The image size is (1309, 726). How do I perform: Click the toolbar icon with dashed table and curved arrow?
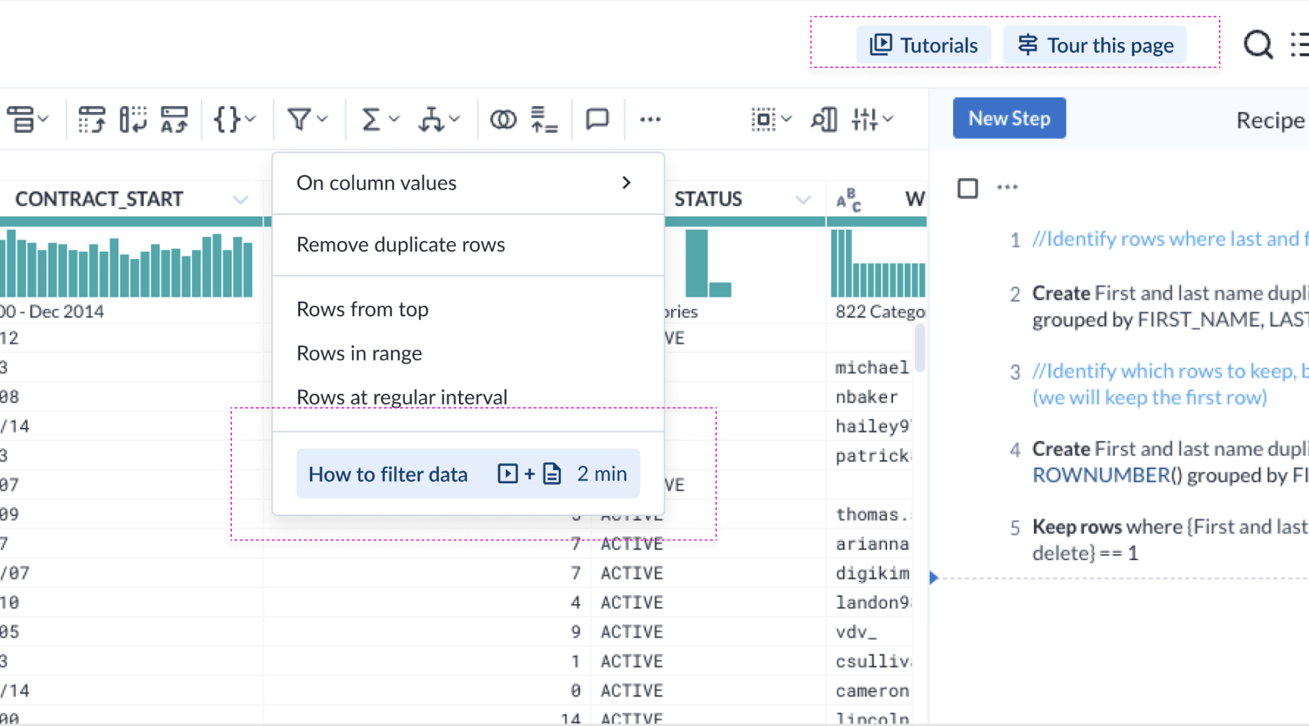(x=92, y=119)
